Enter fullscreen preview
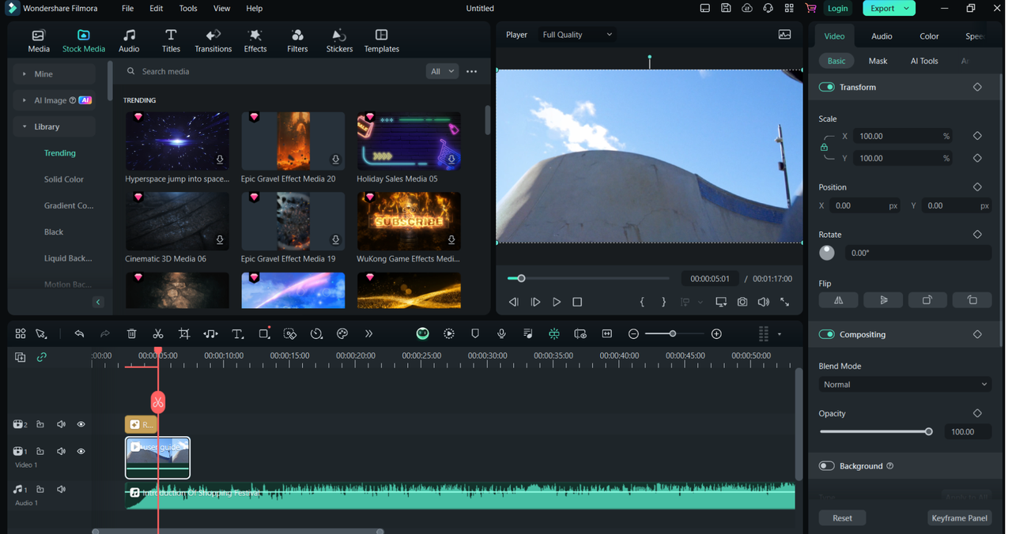 784,302
